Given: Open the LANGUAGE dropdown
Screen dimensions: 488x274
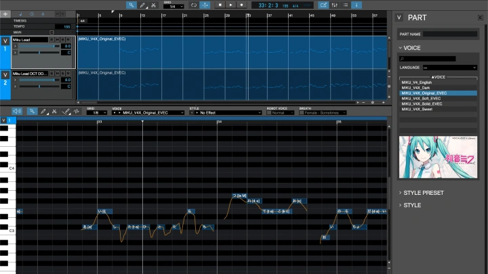Looking at the screenshot, I should click(450, 68).
